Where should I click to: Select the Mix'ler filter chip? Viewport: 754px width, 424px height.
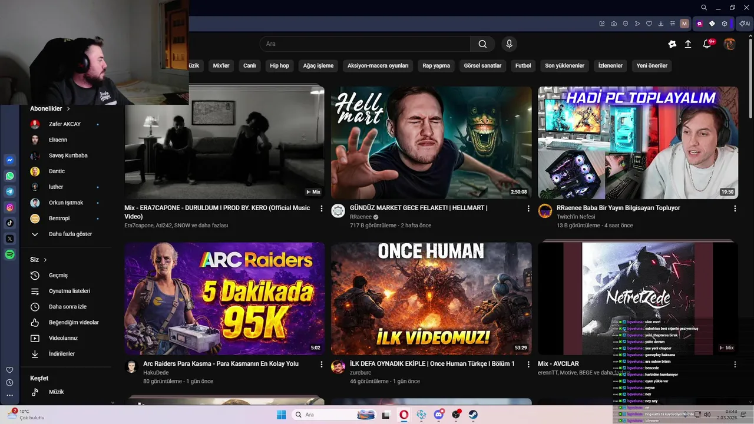coord(221,66)
